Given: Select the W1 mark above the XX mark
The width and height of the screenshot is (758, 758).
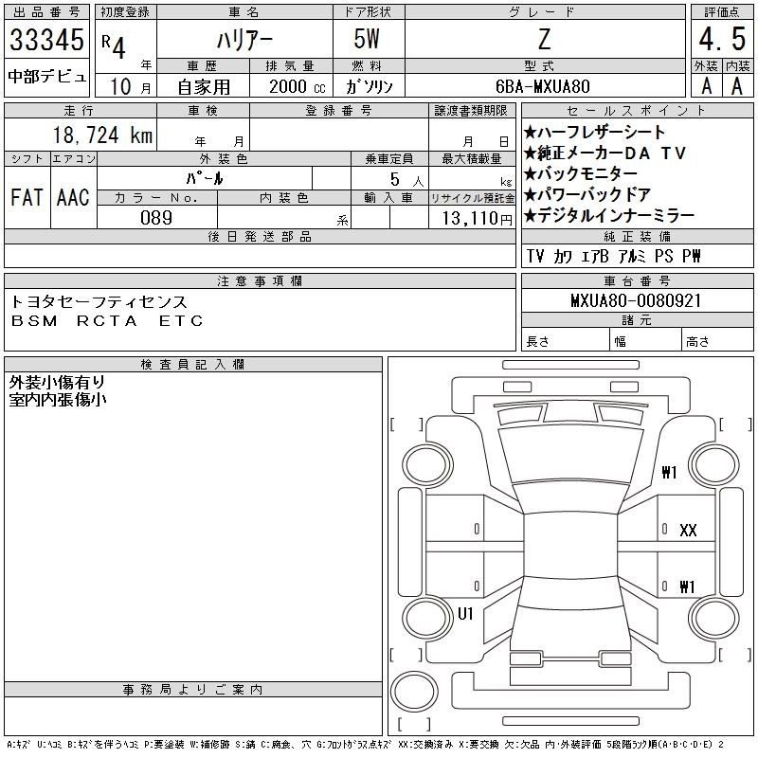Looking at the screenshot, I should click(669, 473).
